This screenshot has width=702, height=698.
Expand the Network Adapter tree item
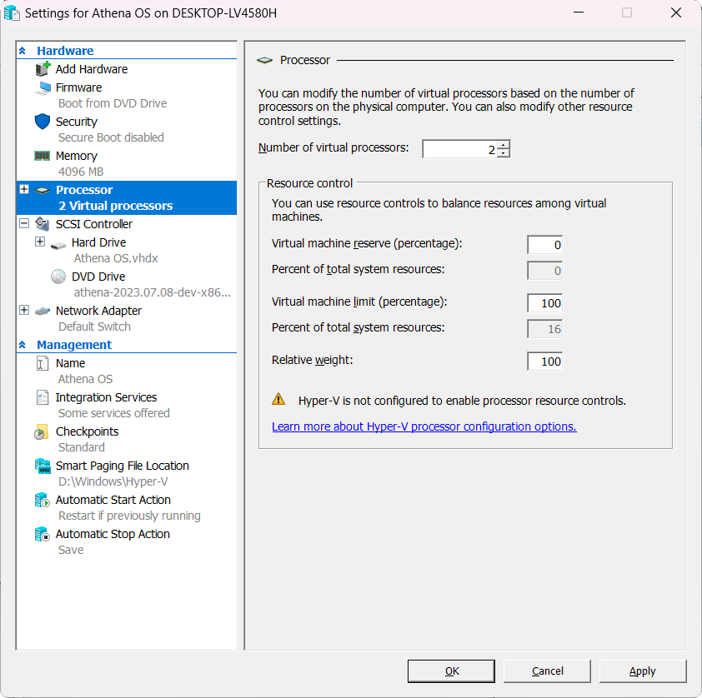pos(24,310)
